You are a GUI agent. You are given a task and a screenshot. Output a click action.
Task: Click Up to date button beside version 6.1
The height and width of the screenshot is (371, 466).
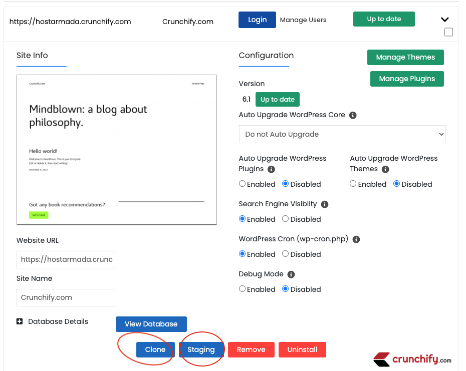277,99
